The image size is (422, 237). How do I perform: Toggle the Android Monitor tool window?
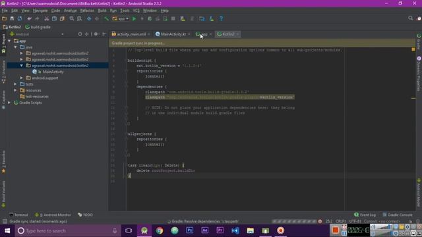coord(53,215)
